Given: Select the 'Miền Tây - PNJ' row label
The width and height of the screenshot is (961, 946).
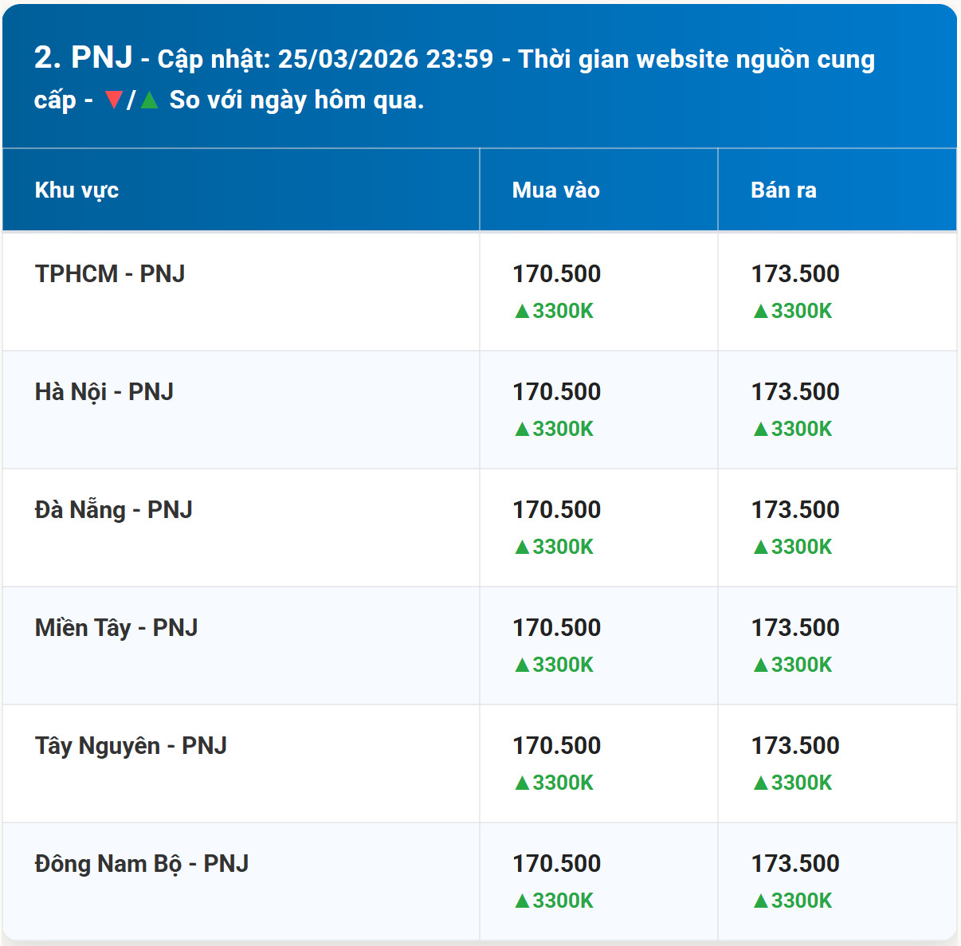Looking at the screenshot, I should tap(116, 628).
